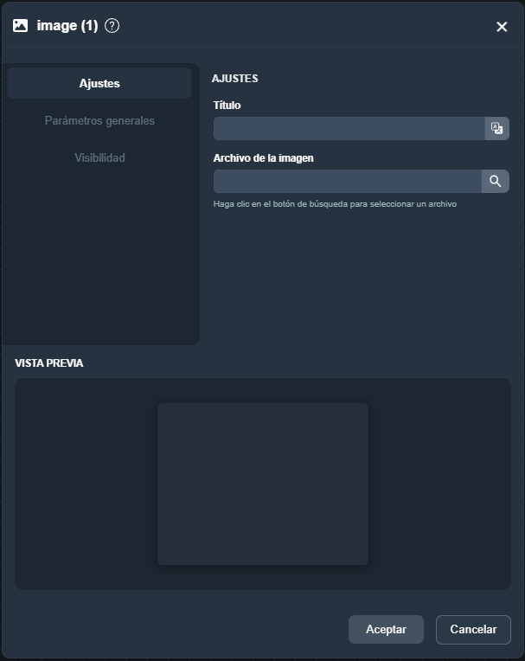The image size is (525, 661).
Task: Open help via the question mark icon
Action: (x=112, y=26)
